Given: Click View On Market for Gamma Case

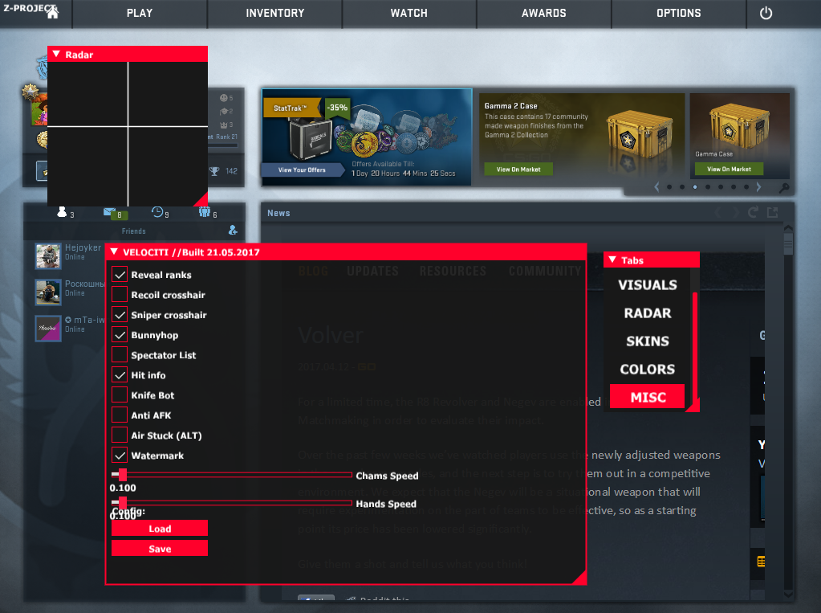Looking at the screenshot, I should coord(729,169).
